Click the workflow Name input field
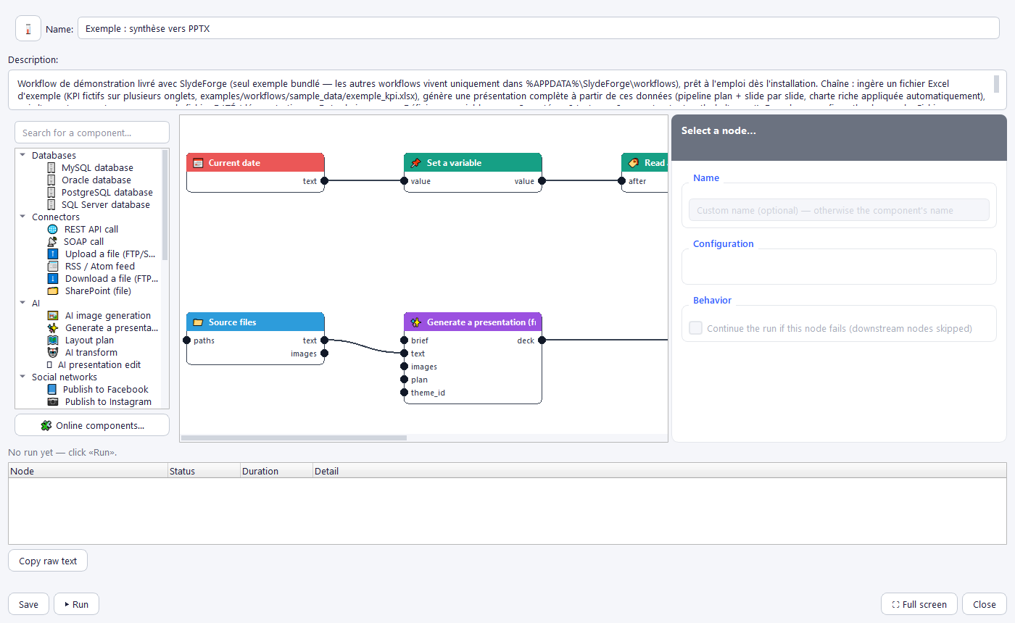The image size is (1015, 623). click(539, 28)
